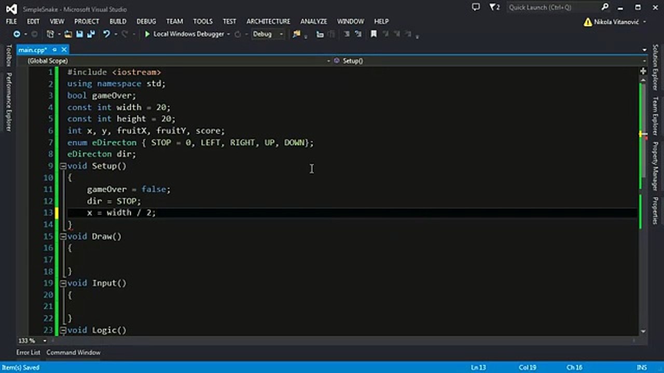Close the main.cpp tab

[x=64, y=50]
